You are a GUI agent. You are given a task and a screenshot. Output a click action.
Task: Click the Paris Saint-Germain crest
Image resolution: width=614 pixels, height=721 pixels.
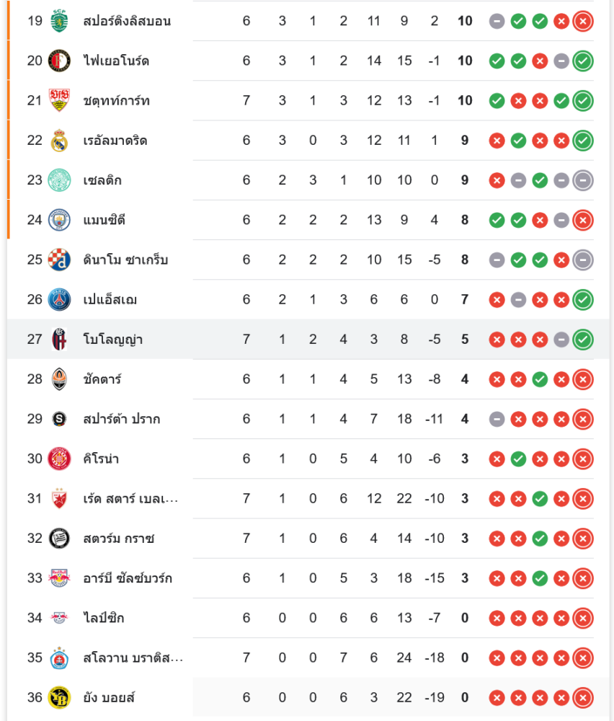pyautogui.click(x=59, y=299)
